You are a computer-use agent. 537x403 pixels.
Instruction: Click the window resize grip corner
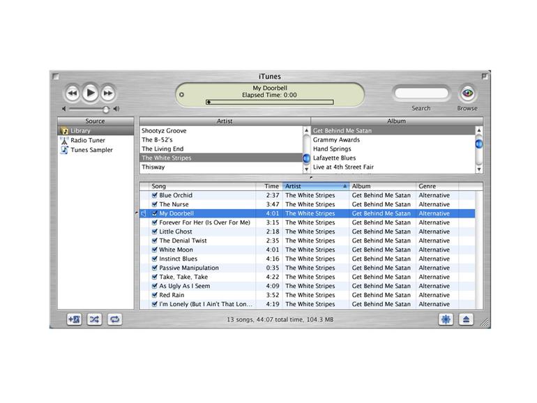tap(485, 323)
